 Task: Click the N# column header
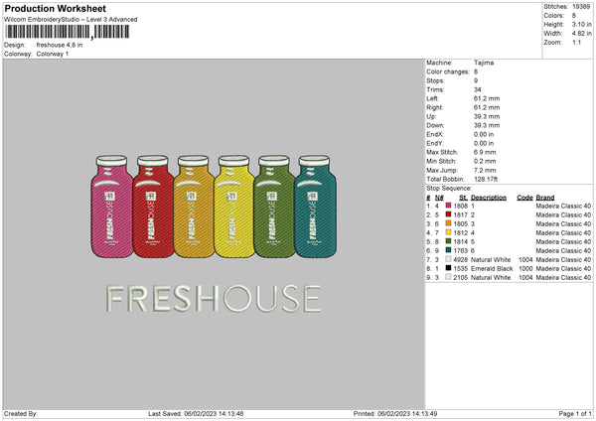click(x=439, y=198)
